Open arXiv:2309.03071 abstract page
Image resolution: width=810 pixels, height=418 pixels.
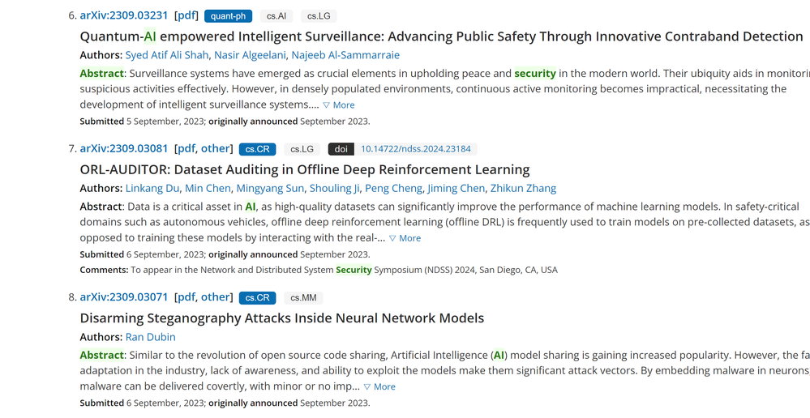point(124,296)
